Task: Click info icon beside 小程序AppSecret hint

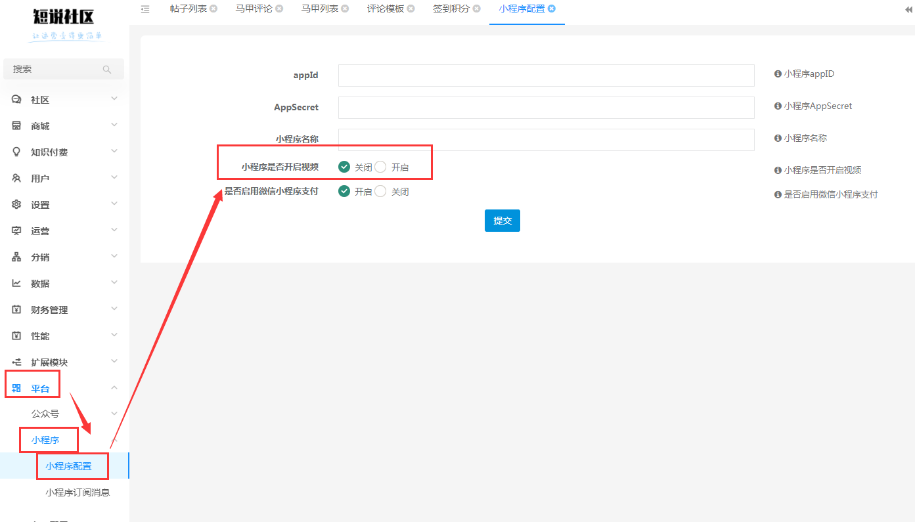Action: pyautogui.click(x=778, y=106)
